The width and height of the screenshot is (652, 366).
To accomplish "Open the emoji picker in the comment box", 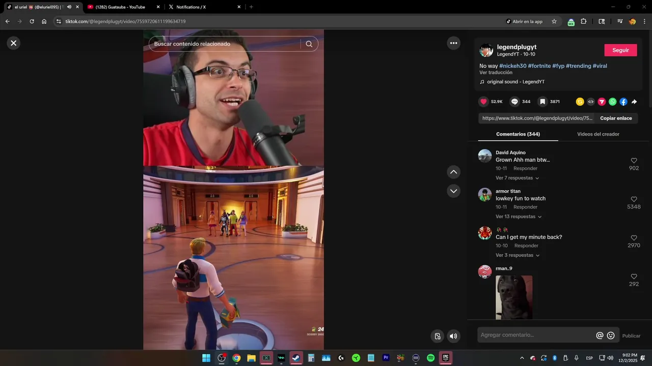I will tap(611, 335).
